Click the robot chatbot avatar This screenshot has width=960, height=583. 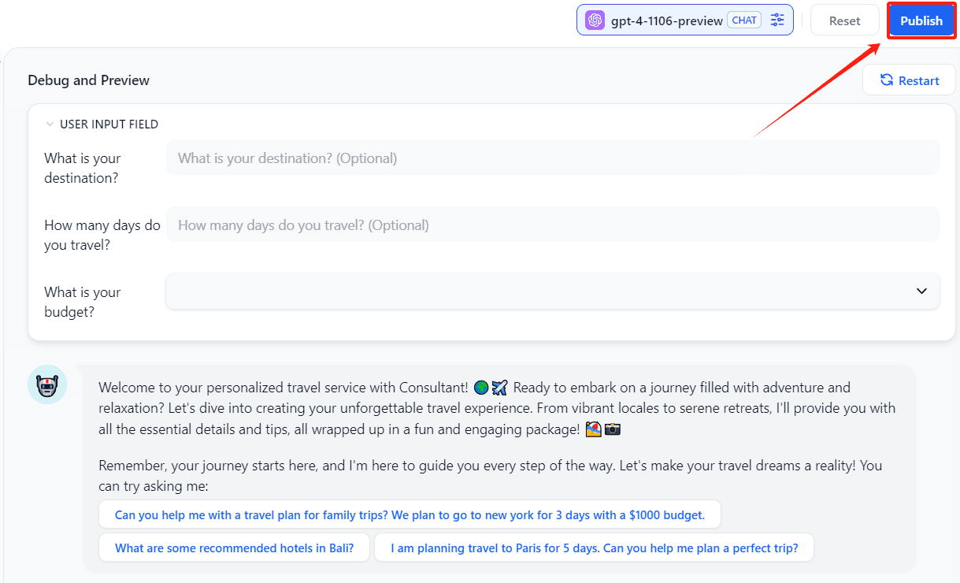[47, 385]
